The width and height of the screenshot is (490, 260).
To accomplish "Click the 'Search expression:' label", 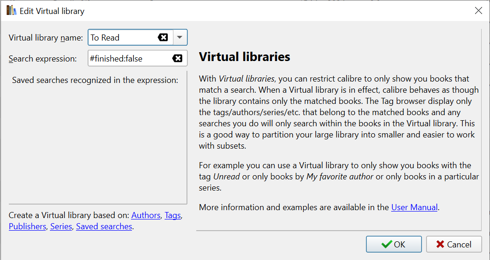I will tap(42, 59).
